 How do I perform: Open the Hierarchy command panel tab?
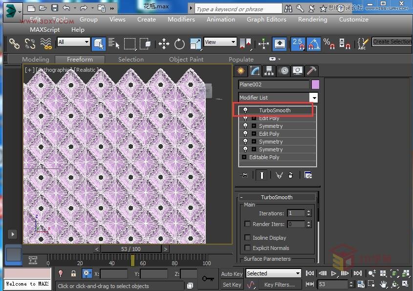tap(269, 71)
